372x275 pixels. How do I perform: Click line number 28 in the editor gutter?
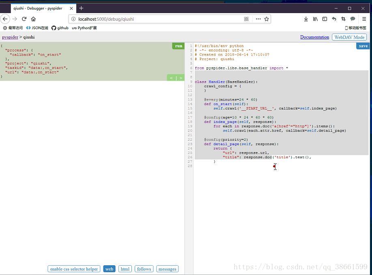tap(190, 166)
